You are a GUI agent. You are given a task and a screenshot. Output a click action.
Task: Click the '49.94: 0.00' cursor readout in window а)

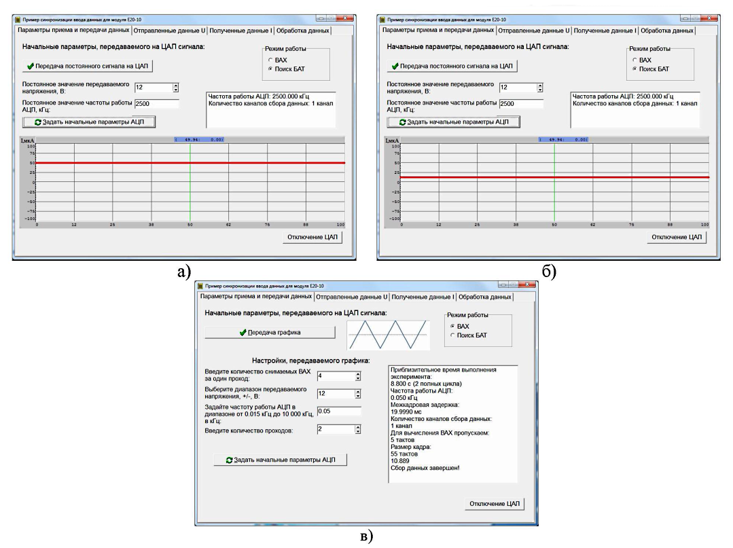tap(199, 140)
